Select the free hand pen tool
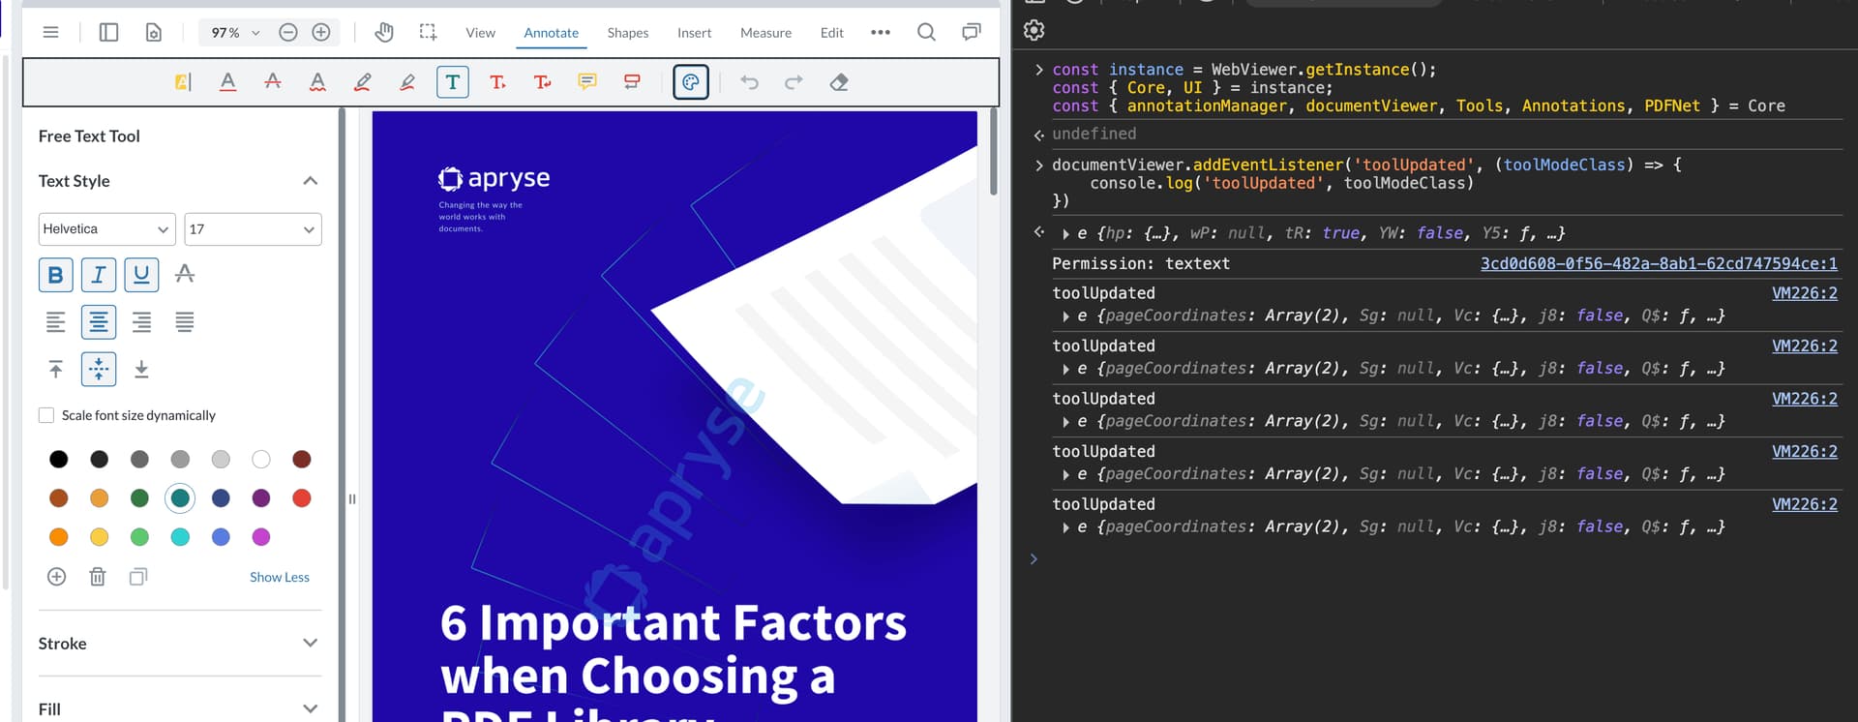Viewport: 1858px width, 722px height. [363, 82]
